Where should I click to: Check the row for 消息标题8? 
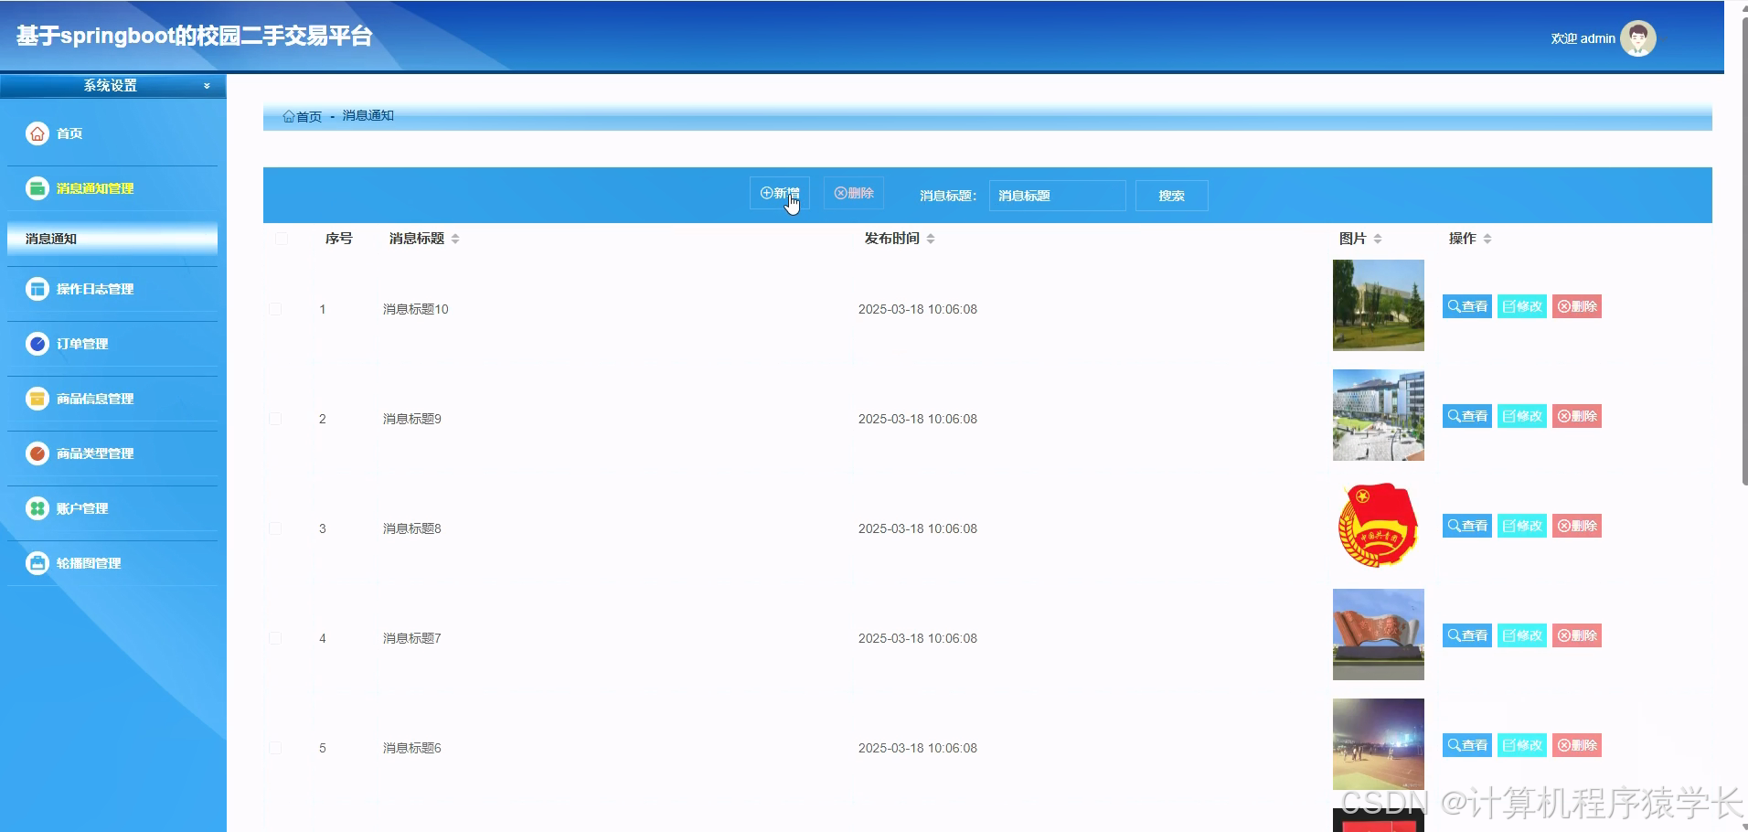click(275, 528)
